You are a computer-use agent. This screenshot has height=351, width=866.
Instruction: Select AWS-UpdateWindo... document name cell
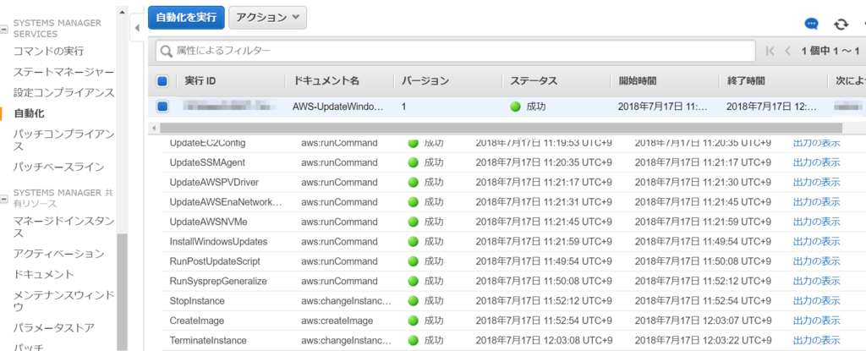(337, 107)
